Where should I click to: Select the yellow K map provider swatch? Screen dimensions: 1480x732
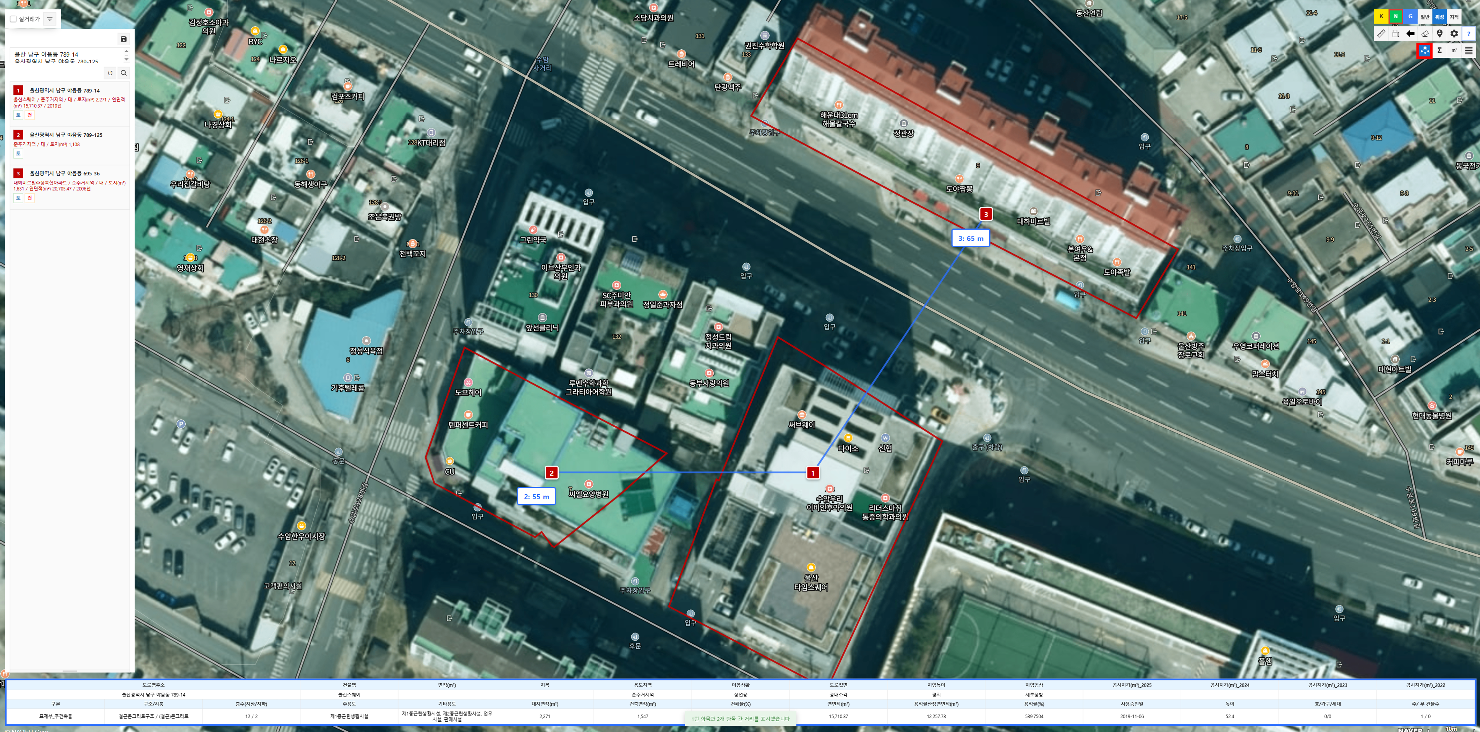click(x=1381, y=17)
